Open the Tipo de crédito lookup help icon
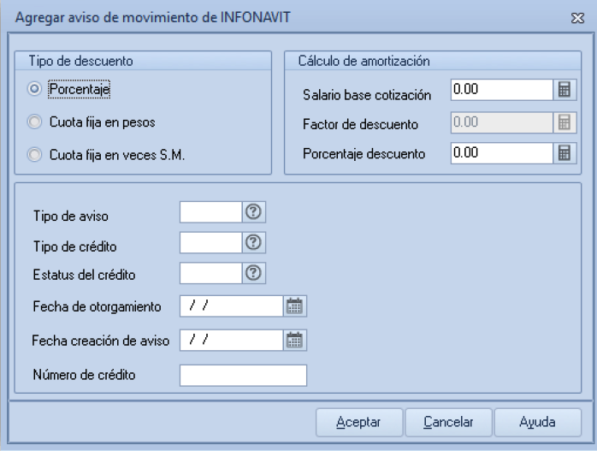Viewport: 597px width, 451px height. click(x=253, y=242)
